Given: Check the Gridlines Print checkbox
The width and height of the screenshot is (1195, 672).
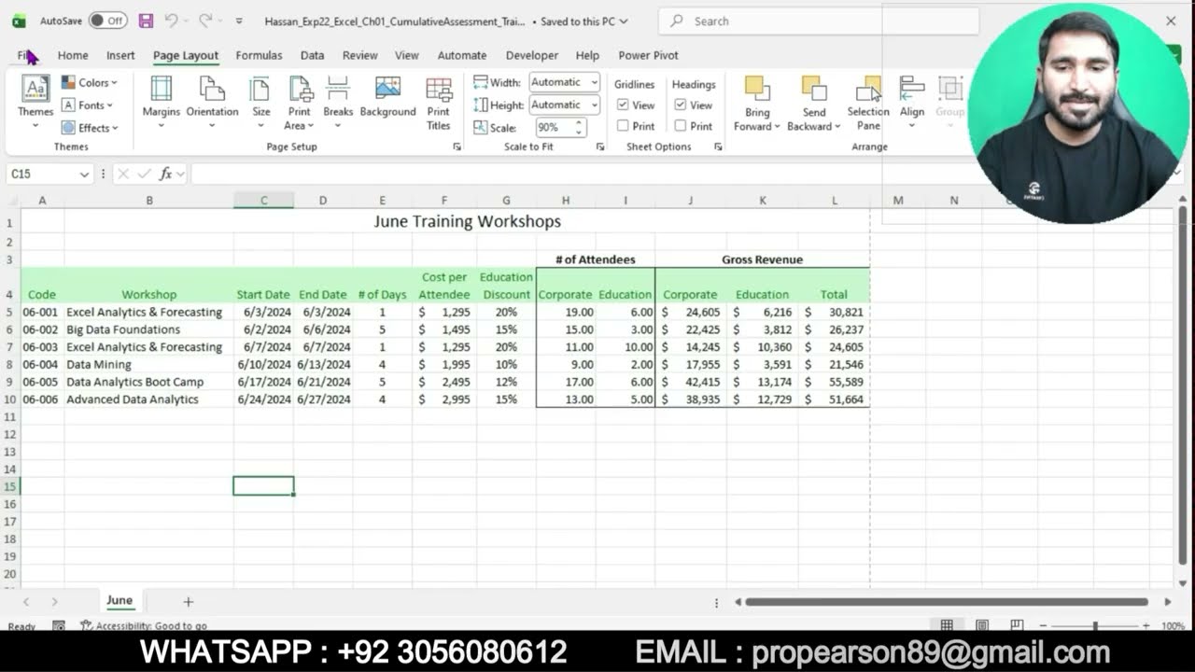Looking at the screenshot, I should (x=623, y=126).
